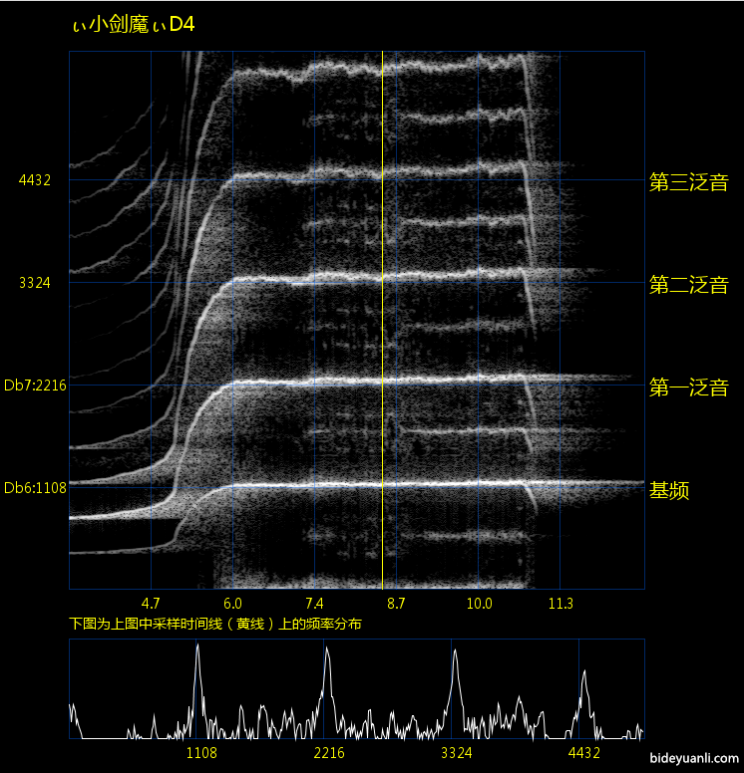Click the 3324 label below the spectrum plot
The height and width of the screenshot is (773, 744).
pyautogui.click(x=457, y=752)
